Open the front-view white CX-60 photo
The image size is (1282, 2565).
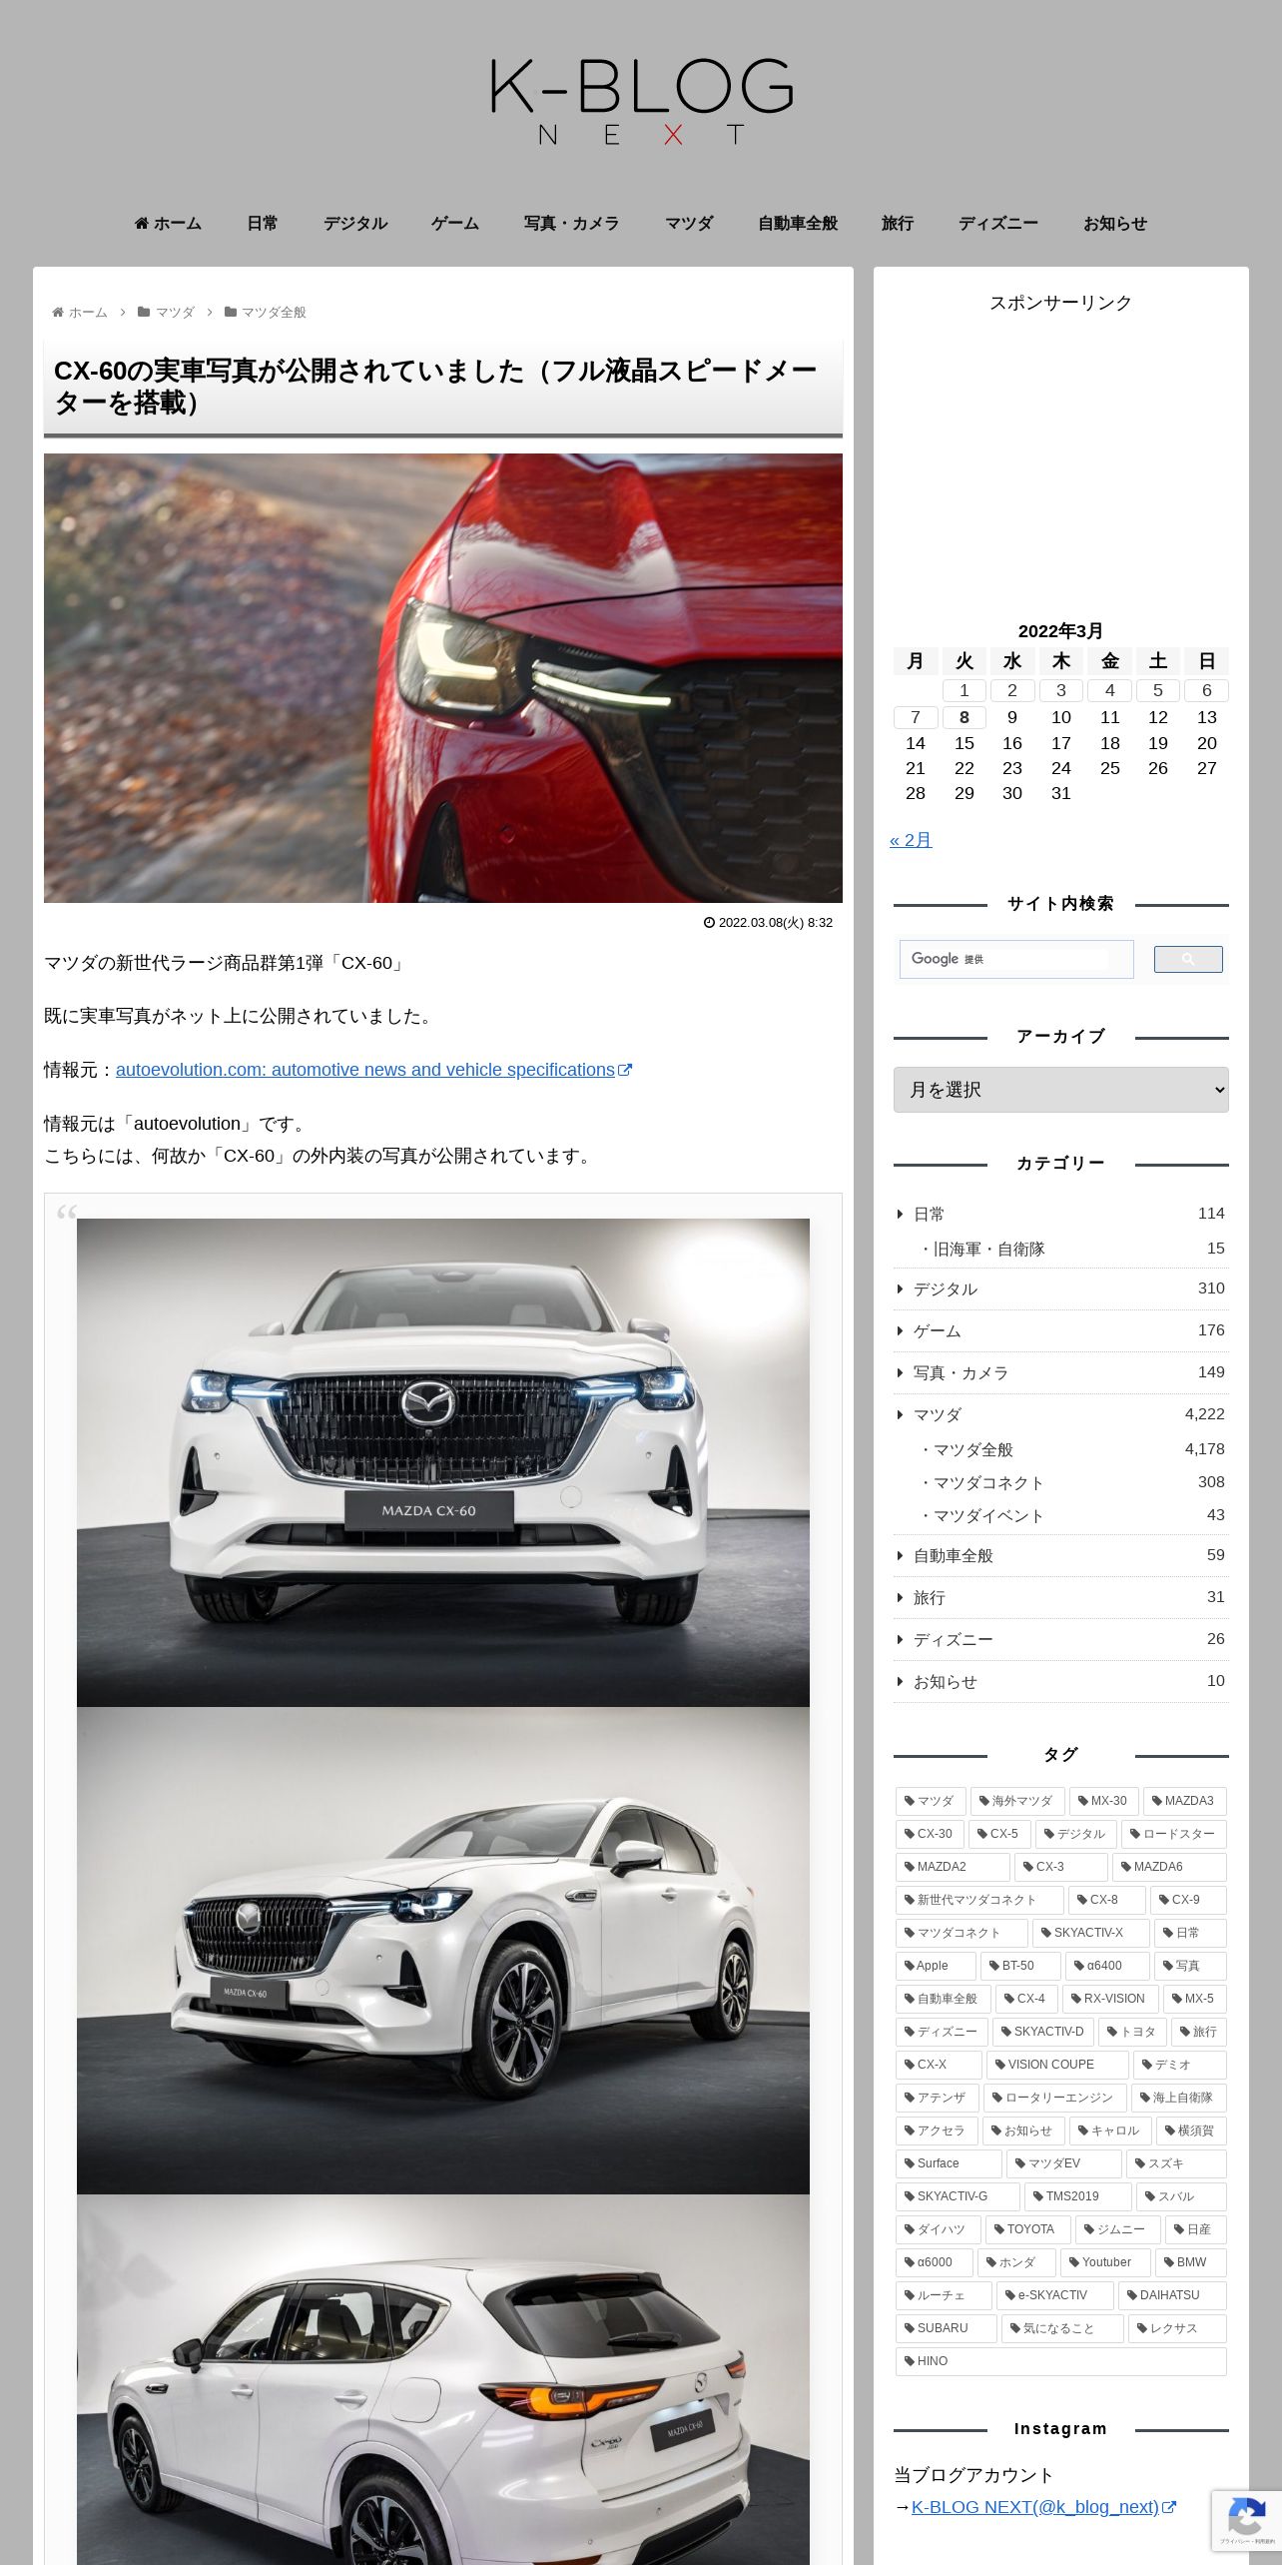443,1462
